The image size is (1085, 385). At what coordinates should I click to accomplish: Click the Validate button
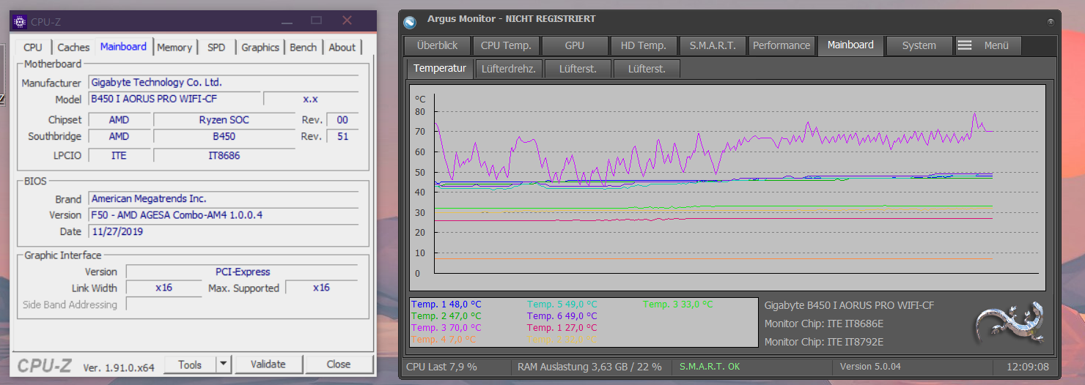point(268,364)
